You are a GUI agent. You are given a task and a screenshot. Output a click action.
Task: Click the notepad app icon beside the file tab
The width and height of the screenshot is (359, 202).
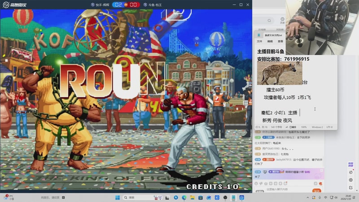coord(259,35)
